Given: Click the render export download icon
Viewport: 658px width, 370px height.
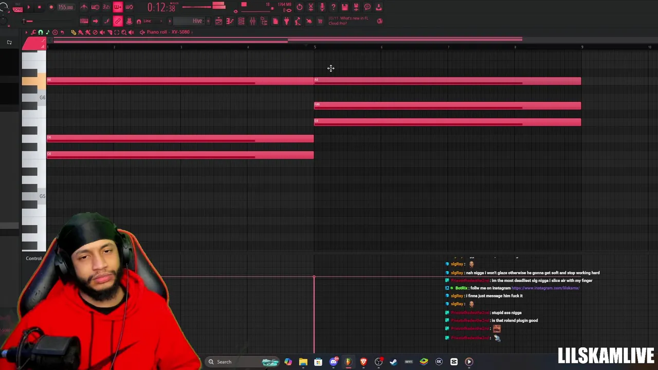Looking at the screenshot, I should pyautogui.click(x=379, y=7).
